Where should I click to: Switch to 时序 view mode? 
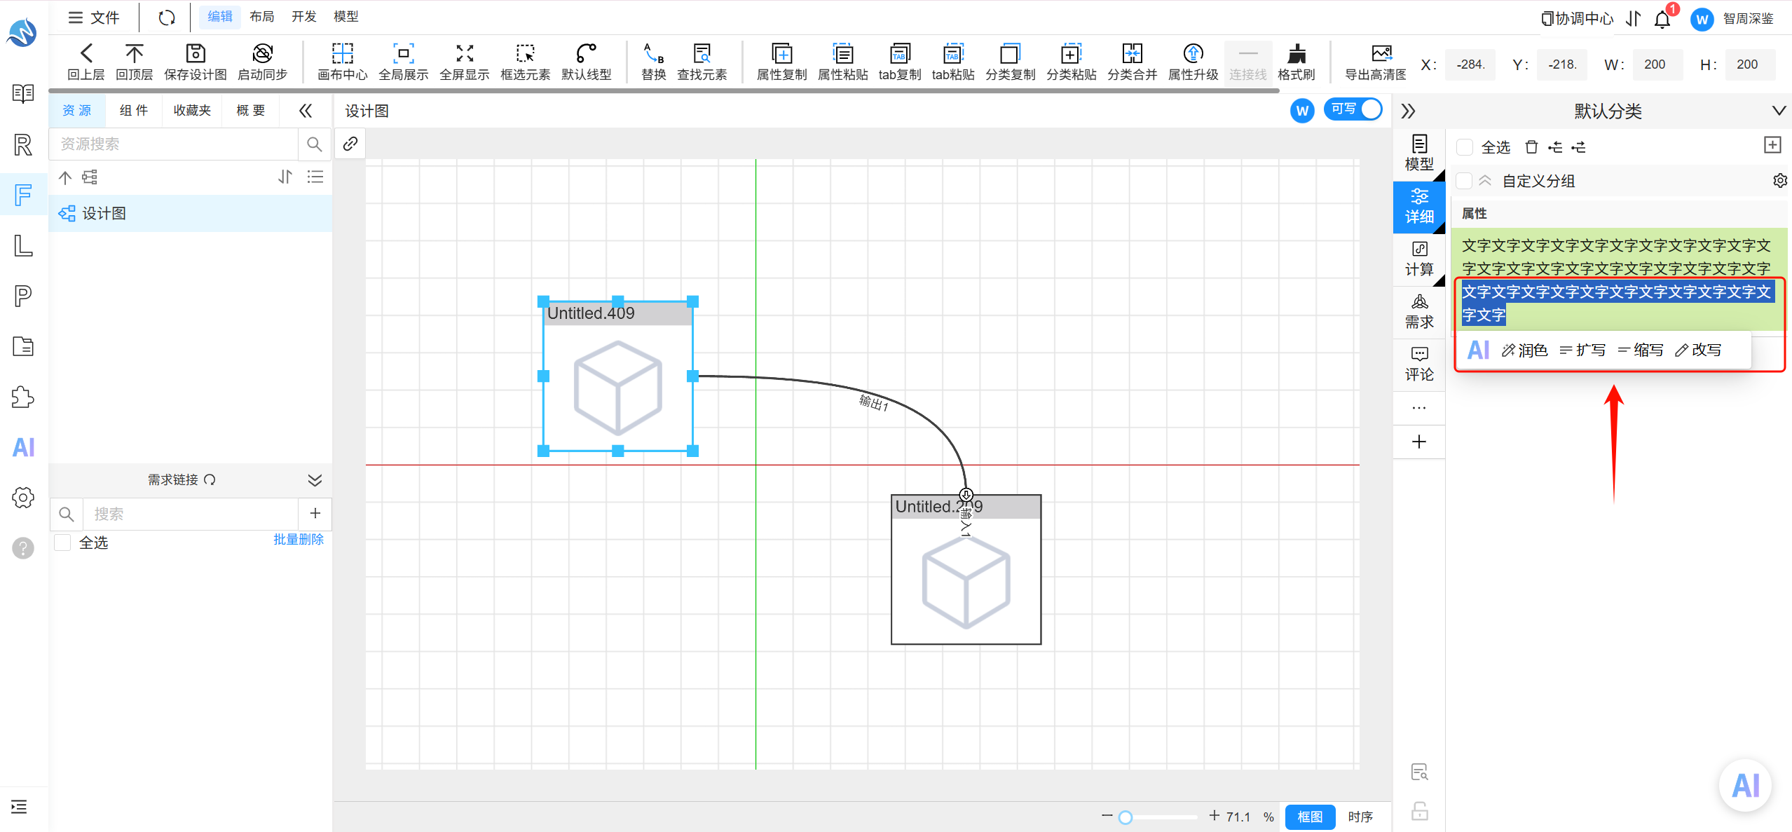click(x=1360, y=817)
